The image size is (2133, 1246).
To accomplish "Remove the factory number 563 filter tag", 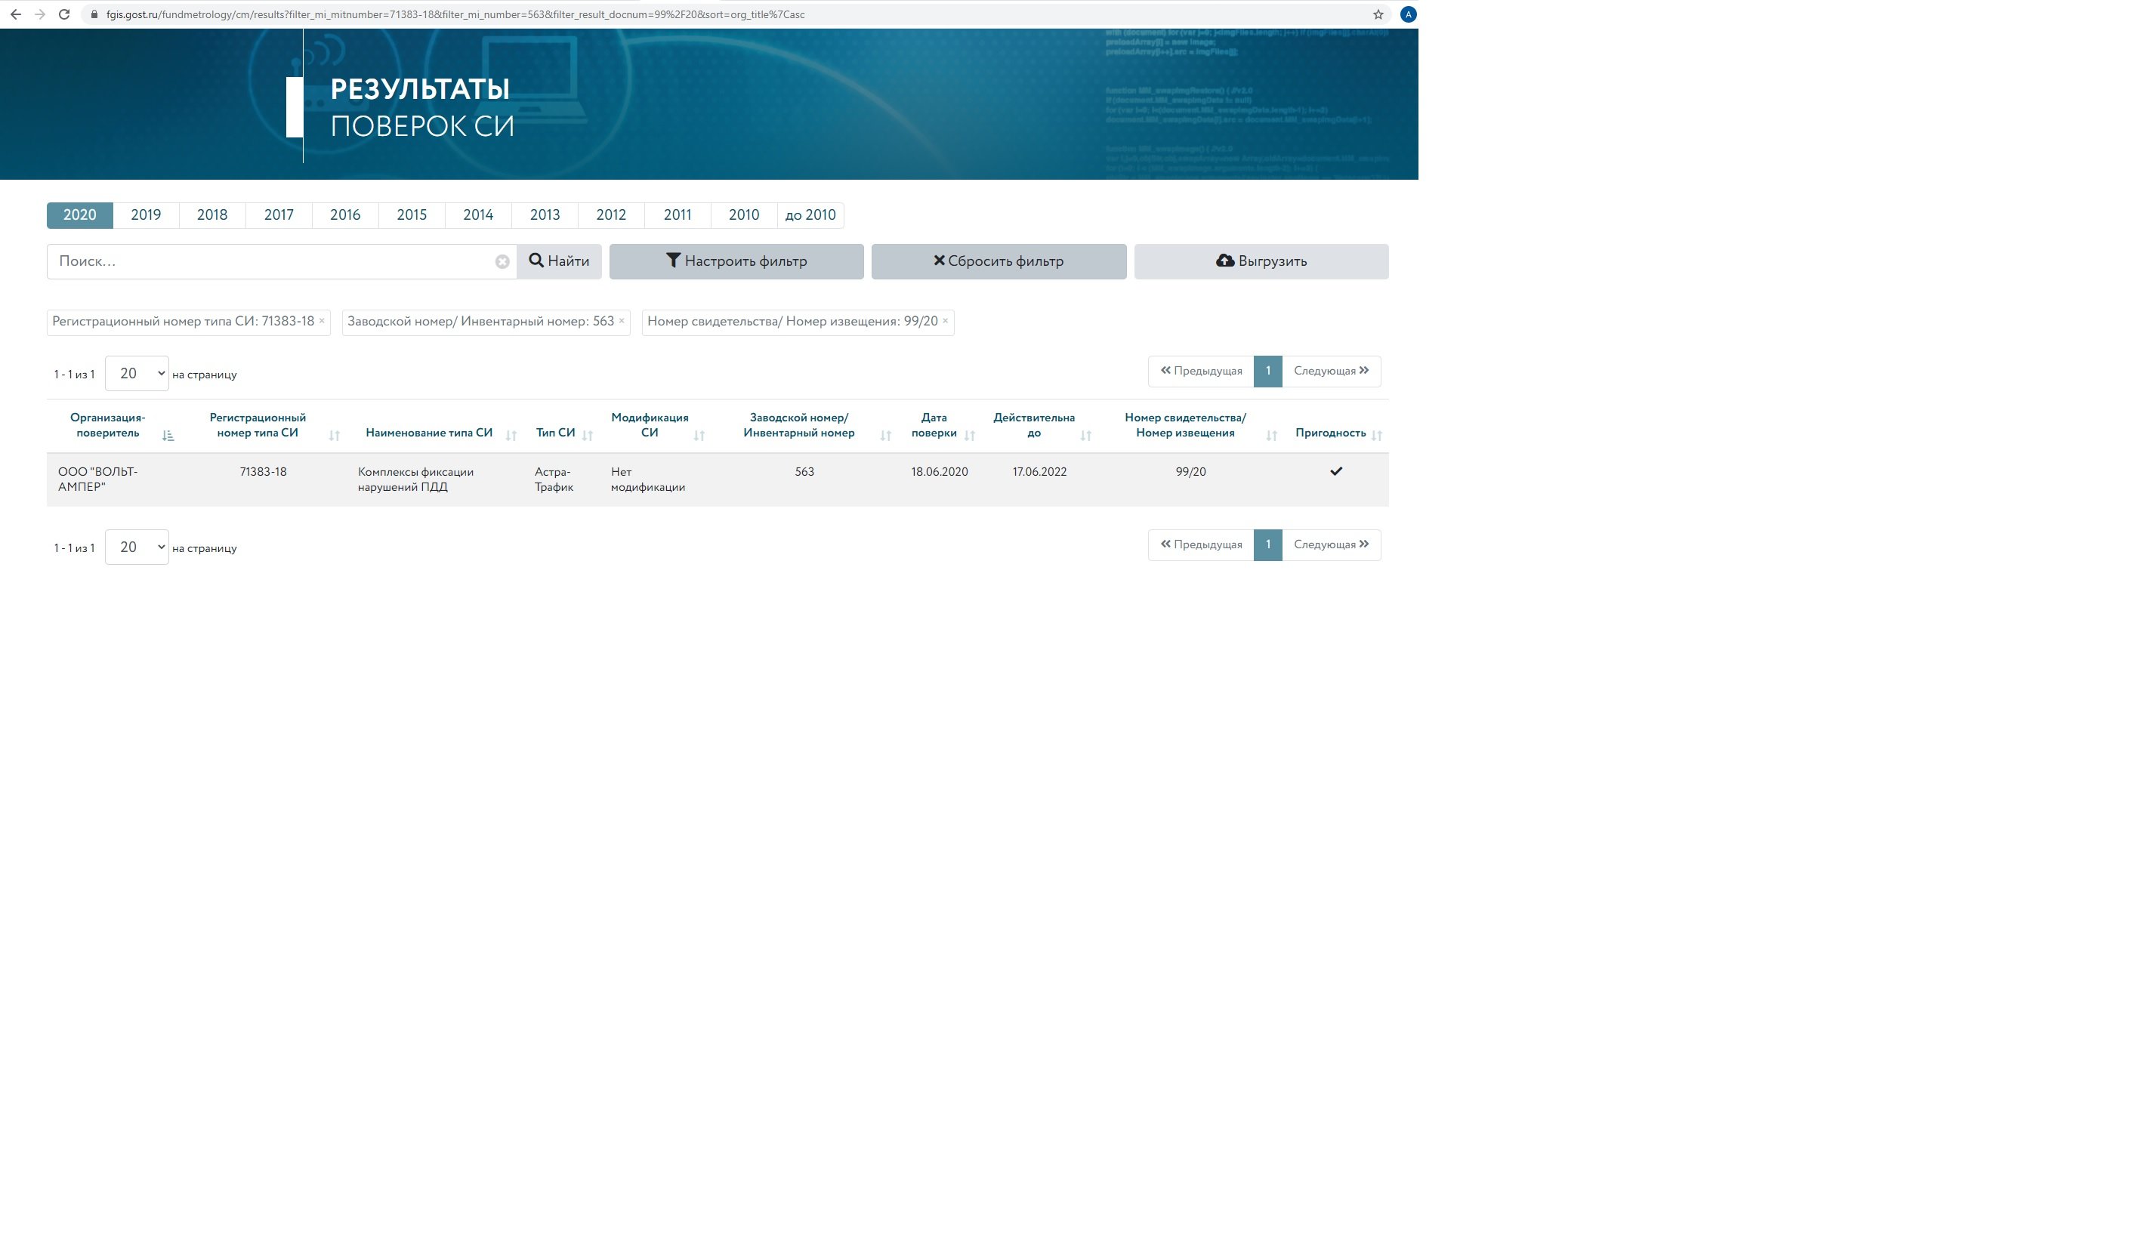I will 622,321.
